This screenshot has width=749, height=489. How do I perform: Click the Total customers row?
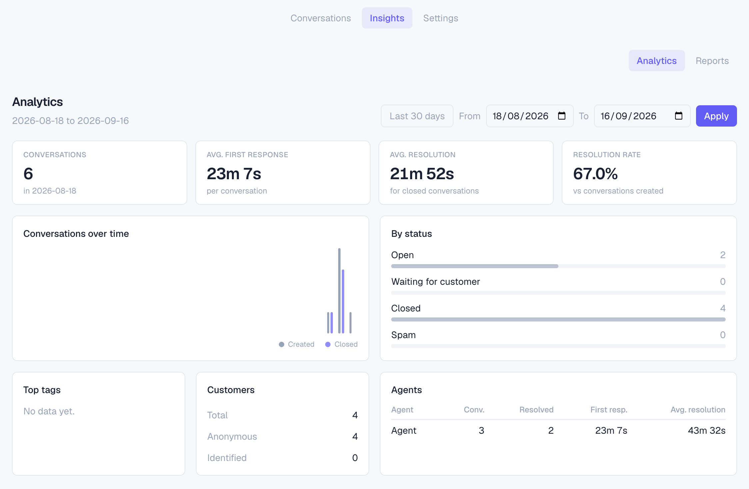click(x=282, y=415)
